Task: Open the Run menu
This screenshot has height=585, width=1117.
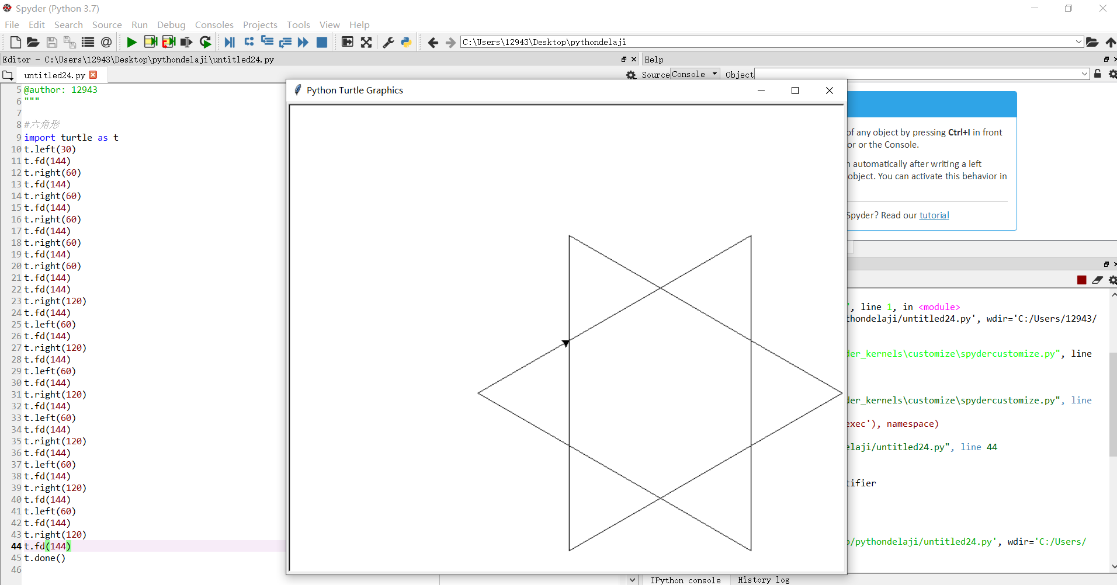Action: click(x=140, y=25)
